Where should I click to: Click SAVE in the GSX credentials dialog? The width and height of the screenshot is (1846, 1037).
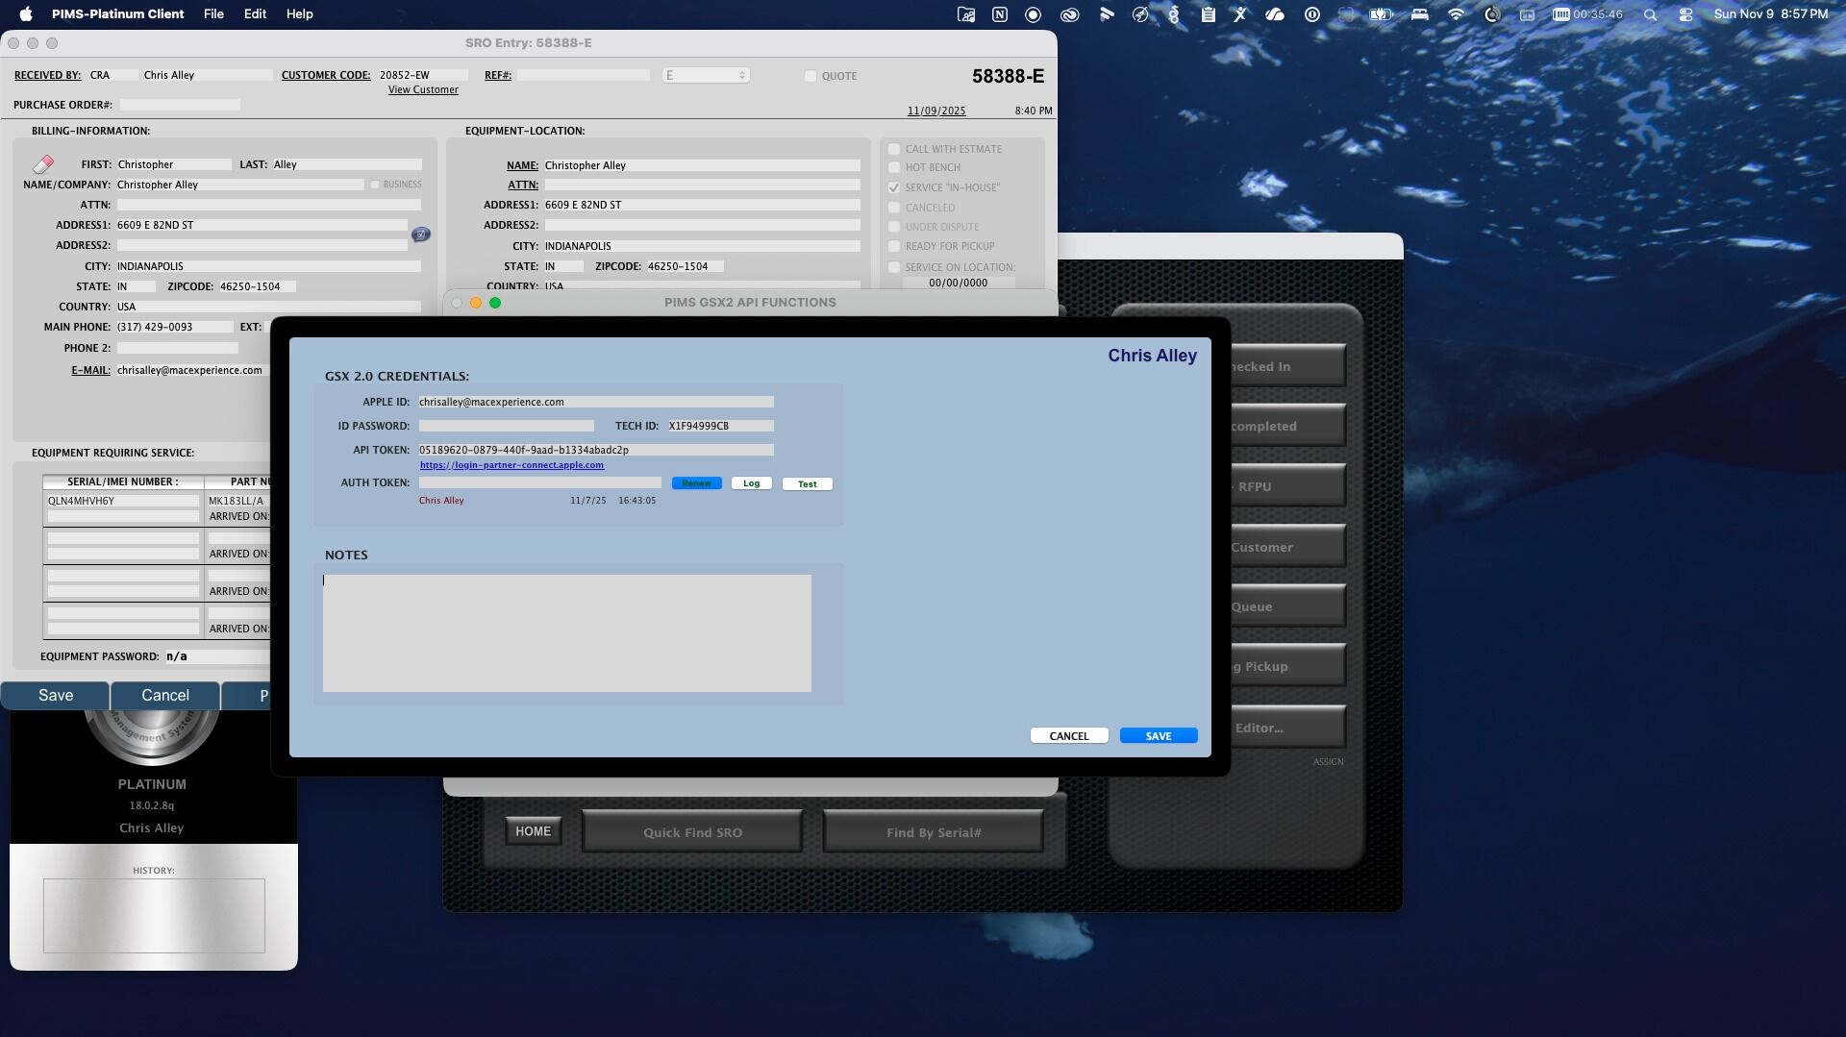[x=1159, y=736]
